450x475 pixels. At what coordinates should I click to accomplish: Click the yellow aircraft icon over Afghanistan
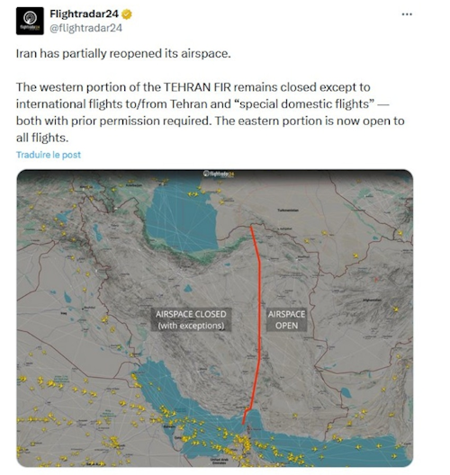[x=395, y=309]
